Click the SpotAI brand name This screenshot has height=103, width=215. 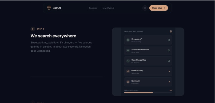coord(57,8)
